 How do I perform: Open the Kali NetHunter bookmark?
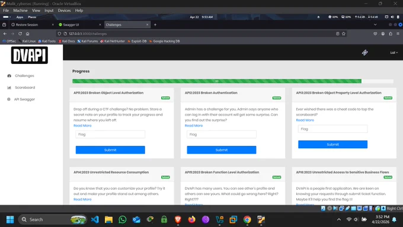pyautogui.click(x=113, y=41)
